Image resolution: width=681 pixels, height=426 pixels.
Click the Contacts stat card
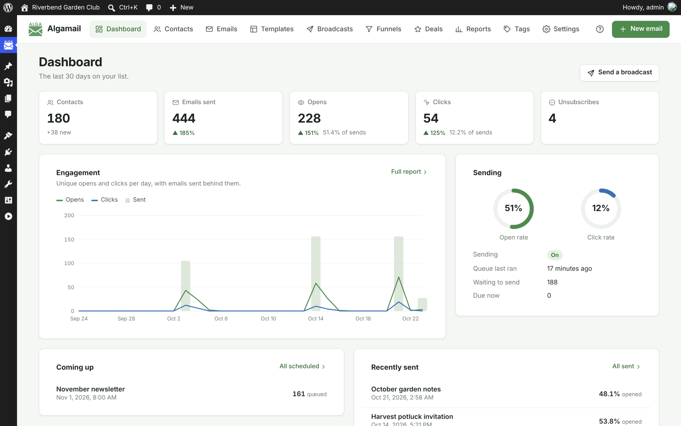coord(98,117)
